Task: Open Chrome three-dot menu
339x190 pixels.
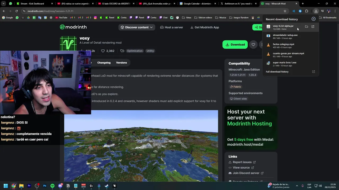Action: click(335, 11)
